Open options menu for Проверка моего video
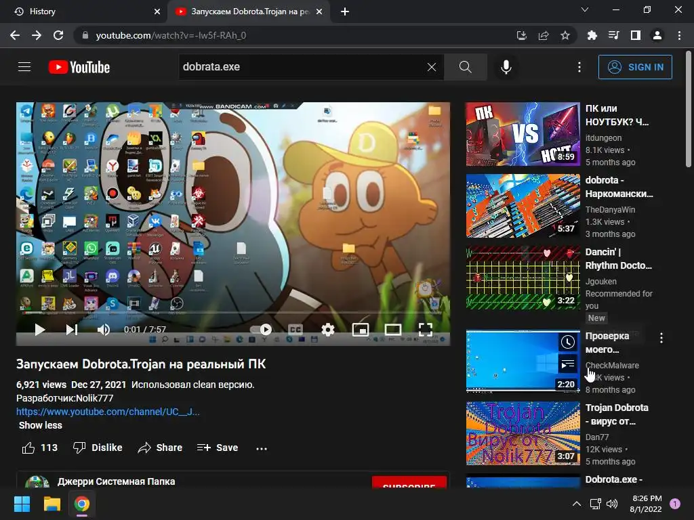 [661, 339]
